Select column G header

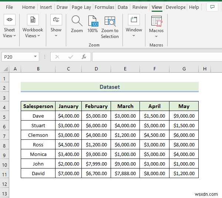click(x=184, y=69)
